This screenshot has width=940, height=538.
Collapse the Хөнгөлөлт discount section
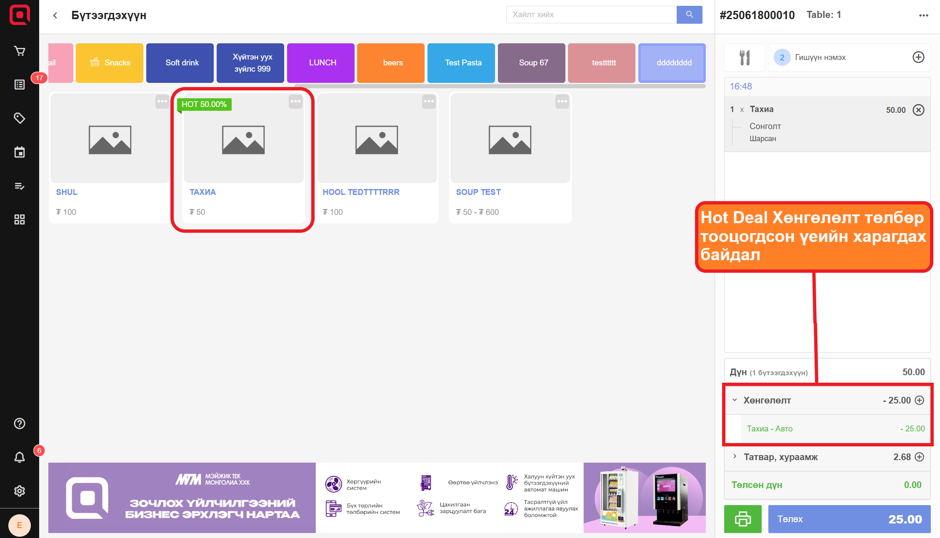(x=735, y=400)
